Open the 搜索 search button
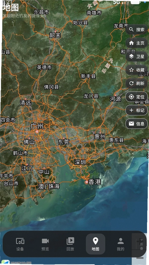Screen dimensions: 149x265 coord(136,29)
